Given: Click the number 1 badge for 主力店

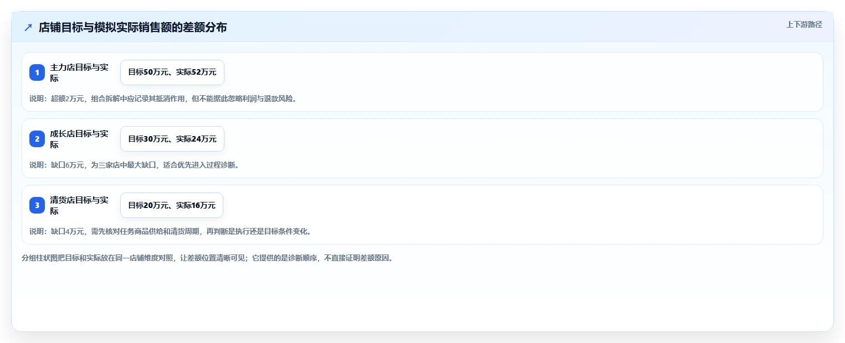Looking at the screenshot, I should click(x=37, y=72).
